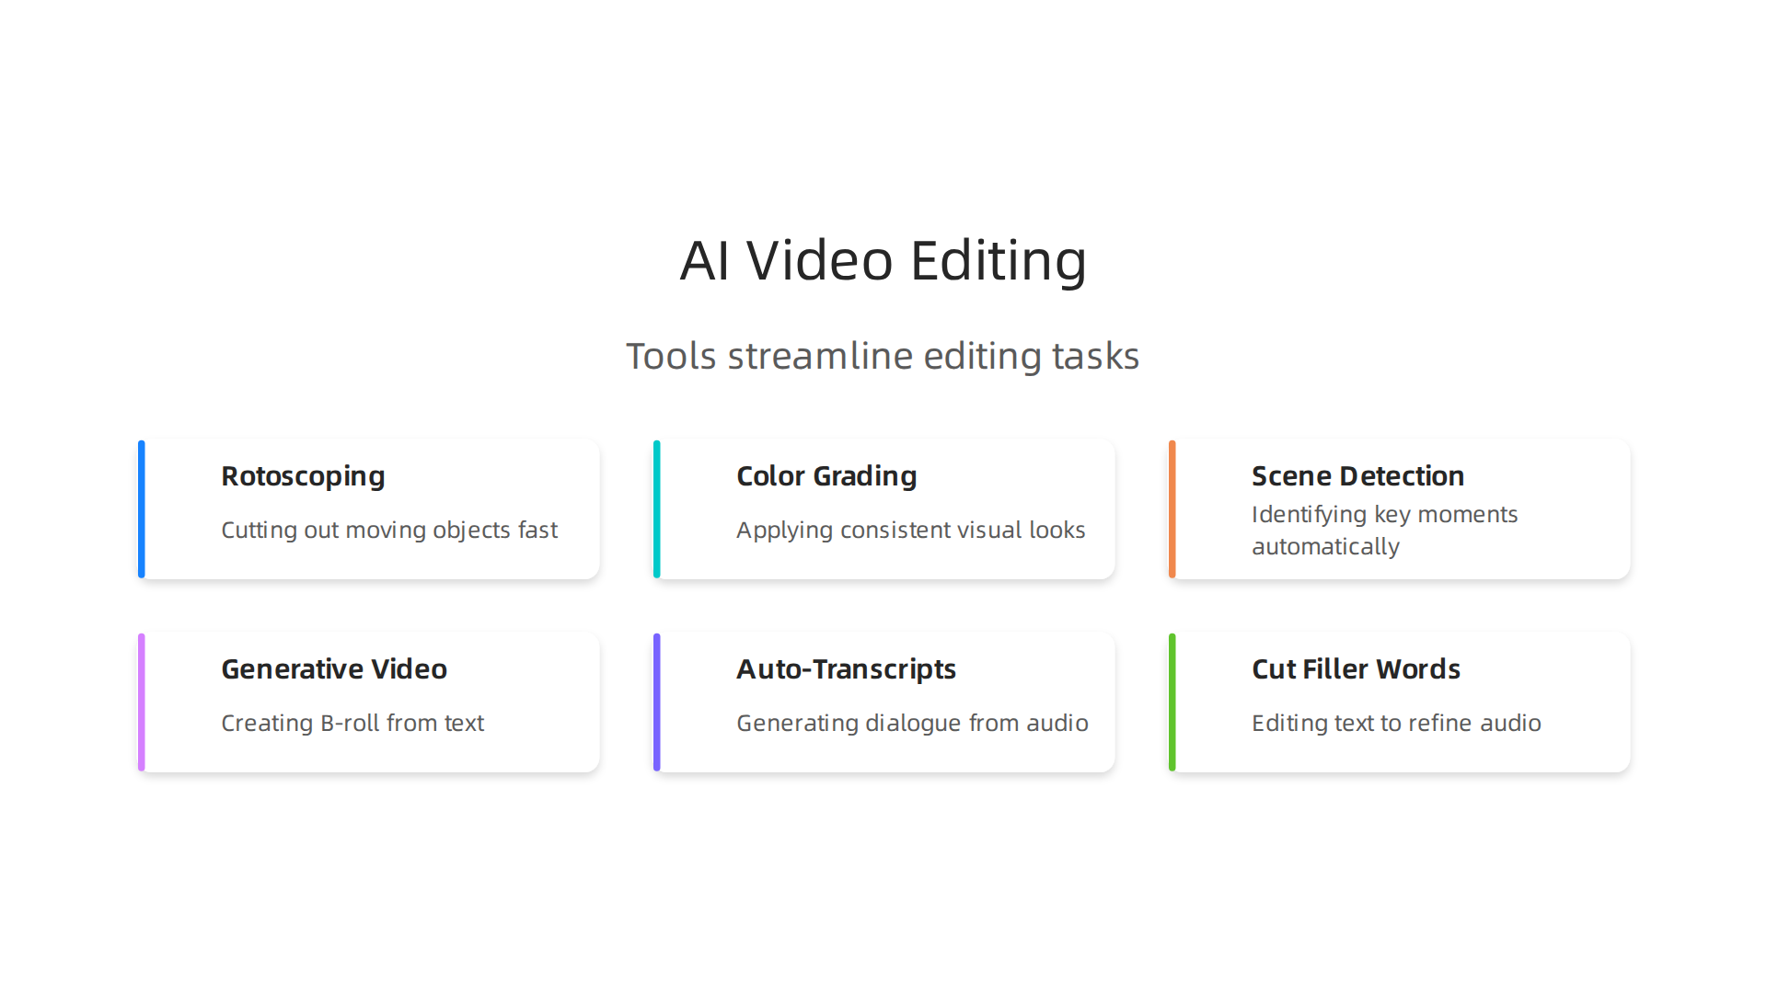
Task: Click 'Applying consistent visual looks' description
Action: [x=911, y=531]
